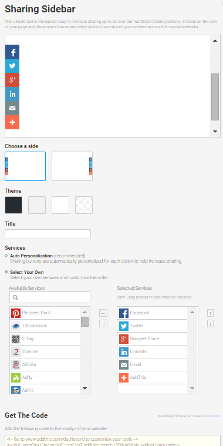Click the left arrow to remove service
Screen dimensions: 223x446
pyautogui.click(x=103, y=313)
